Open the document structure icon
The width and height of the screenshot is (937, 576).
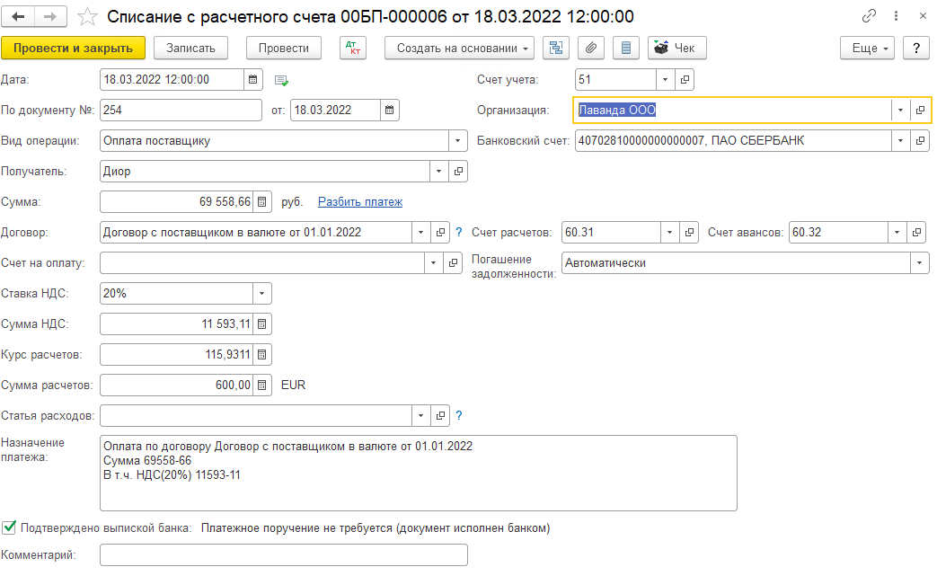(x=556, y=49)
